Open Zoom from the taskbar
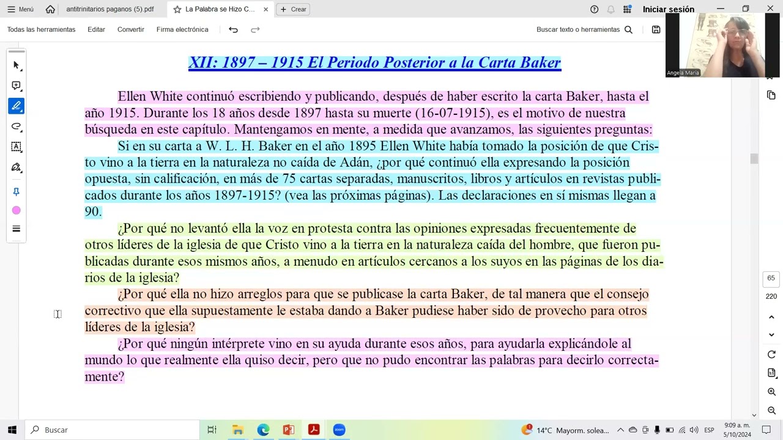Screen dimensions: 783x440 (x=339, y=430)
